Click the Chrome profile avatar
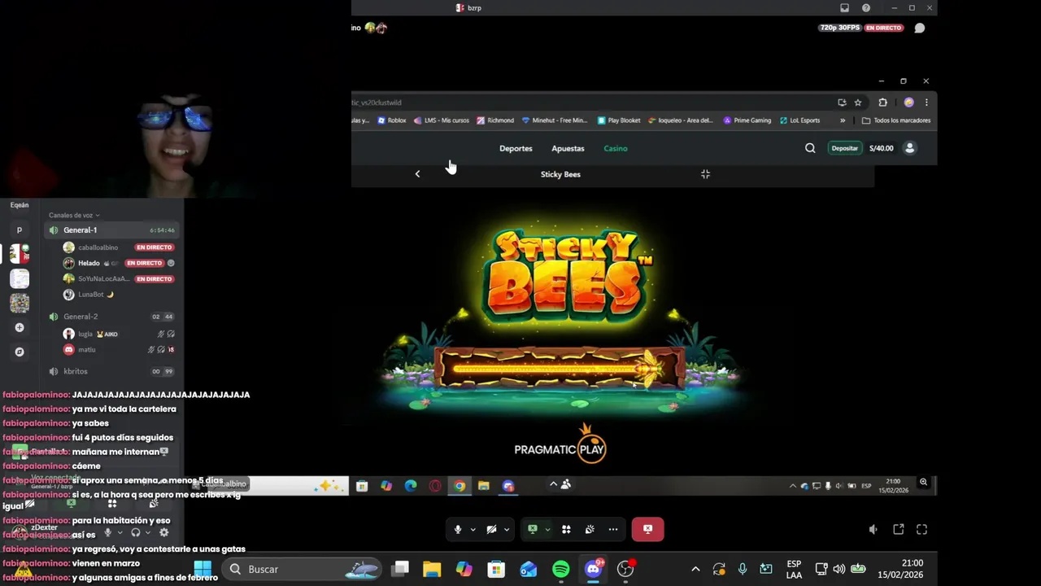The width and height of the screenshot is (1041, 586). click(x=909, y=103)
